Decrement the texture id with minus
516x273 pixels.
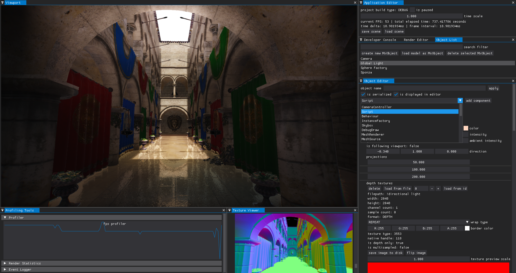pos(432,189)
